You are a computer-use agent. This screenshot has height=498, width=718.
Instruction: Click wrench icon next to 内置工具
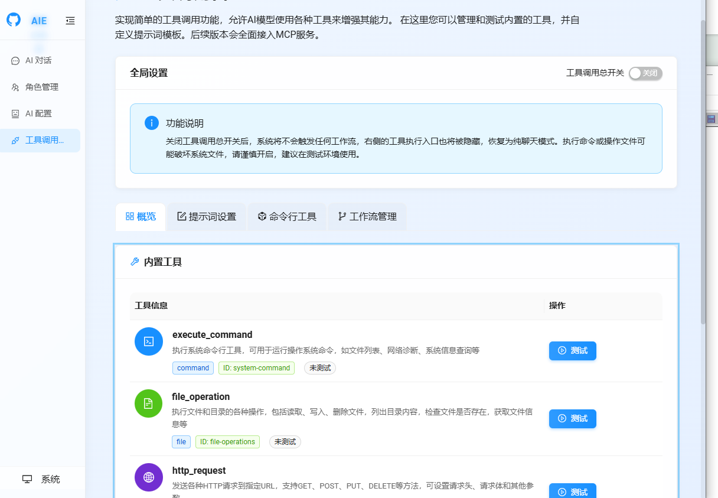coord(135,262)
